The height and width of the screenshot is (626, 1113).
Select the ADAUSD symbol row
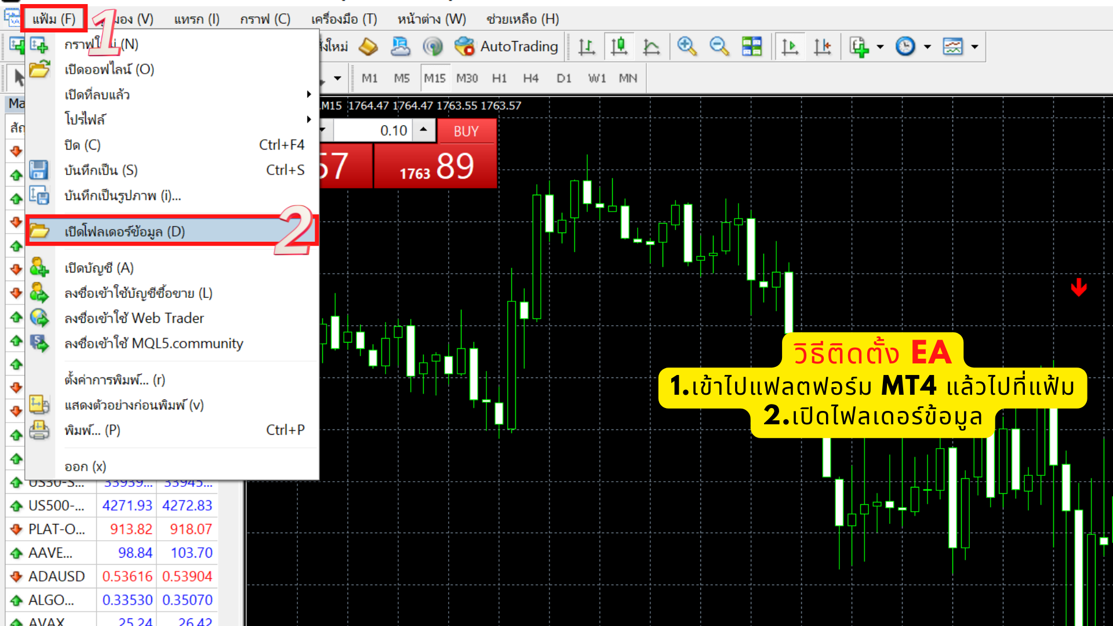click(x=112, y=577)
